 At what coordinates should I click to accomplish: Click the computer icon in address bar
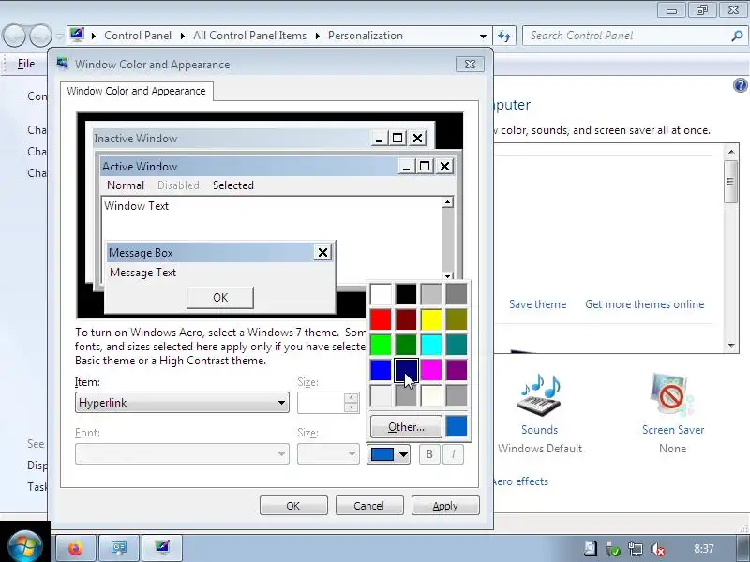click(77, 35)
